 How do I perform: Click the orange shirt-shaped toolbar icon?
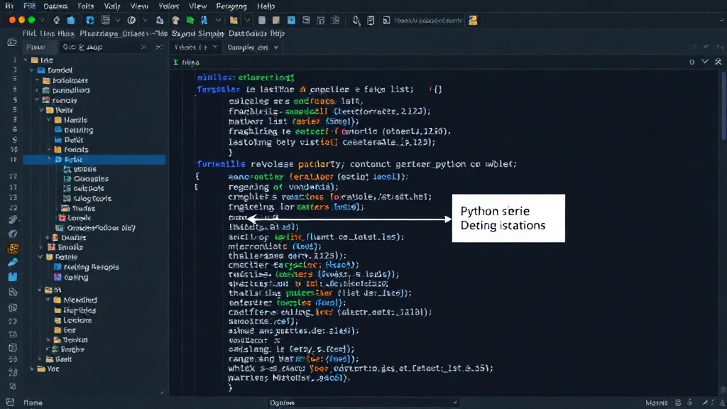point(175,21)
